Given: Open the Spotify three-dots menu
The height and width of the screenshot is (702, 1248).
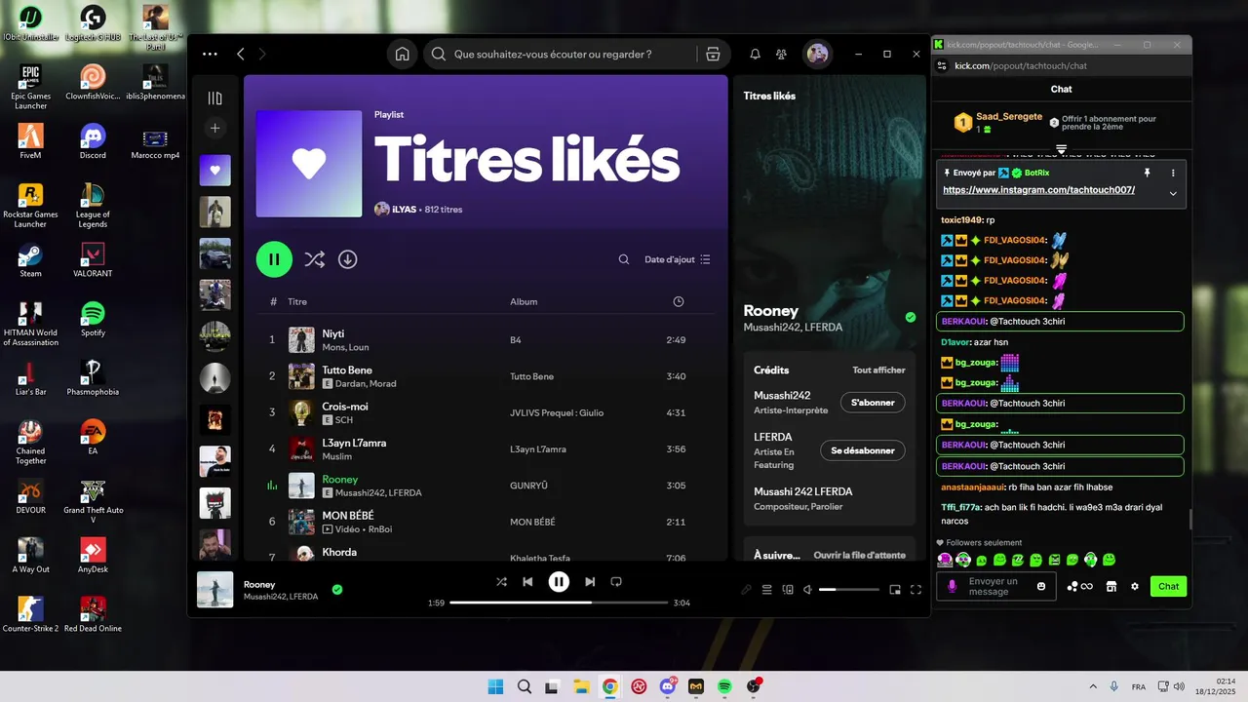Looking at the screenshot, I should pos(210,55).
